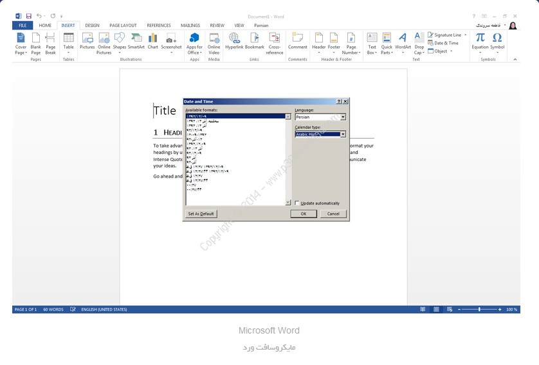
Task: Insert a Chart
Action: tap(152, 41)
